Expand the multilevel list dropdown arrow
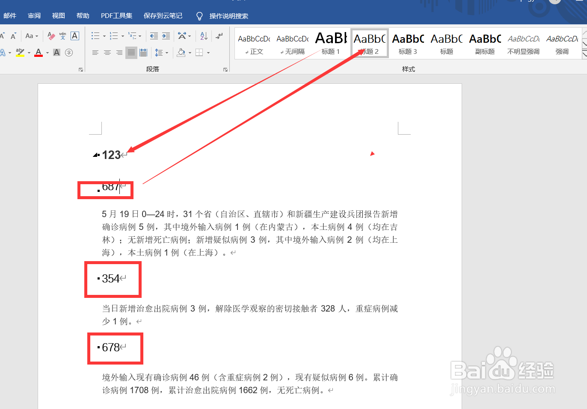Screen dimensions: 587x409 (140, 36)
